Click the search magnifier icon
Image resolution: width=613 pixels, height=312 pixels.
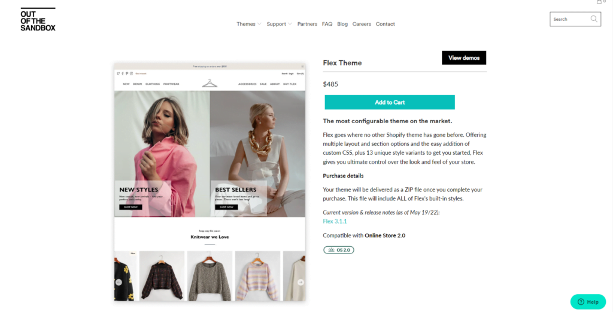coord(594,19)
